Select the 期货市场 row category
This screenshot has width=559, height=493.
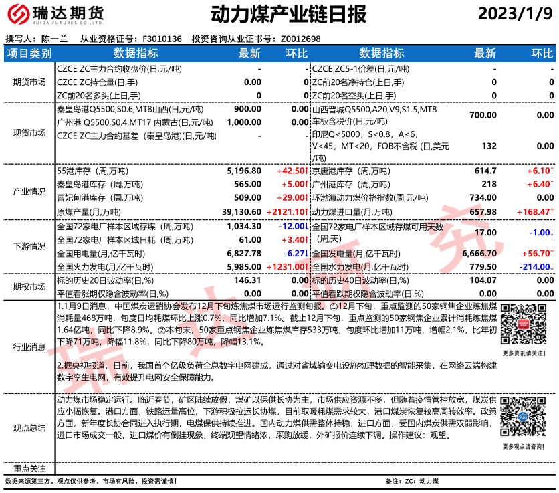click(29, 82)
